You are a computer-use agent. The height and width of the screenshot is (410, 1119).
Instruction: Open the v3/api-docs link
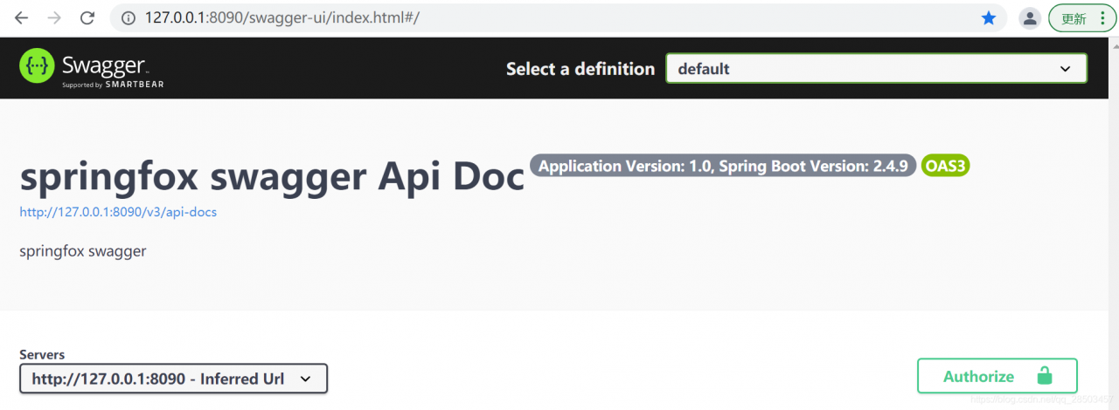(118, 212)
